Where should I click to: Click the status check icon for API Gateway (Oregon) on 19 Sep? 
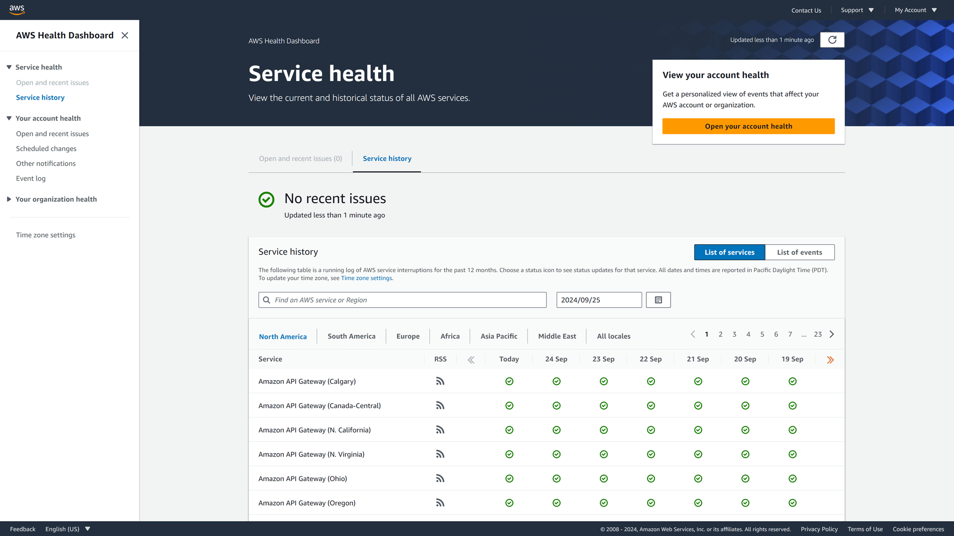click(792, 503)
